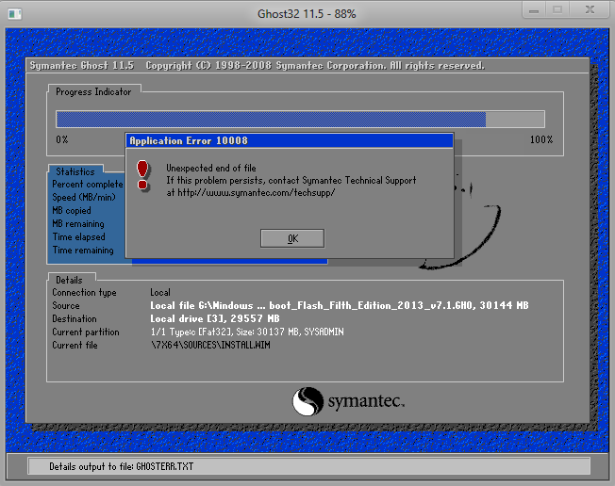
Task: Click the 'MB copied' statistic label
Action: 72,211
